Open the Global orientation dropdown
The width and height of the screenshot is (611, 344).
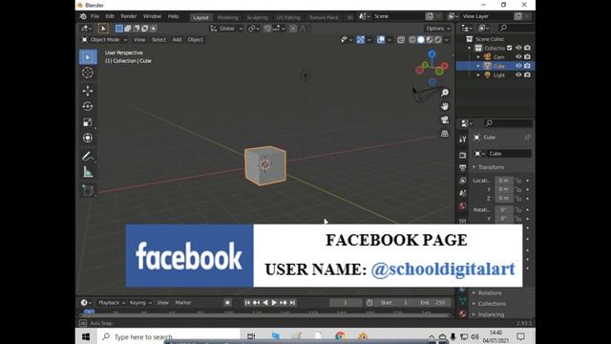point(226,29)
